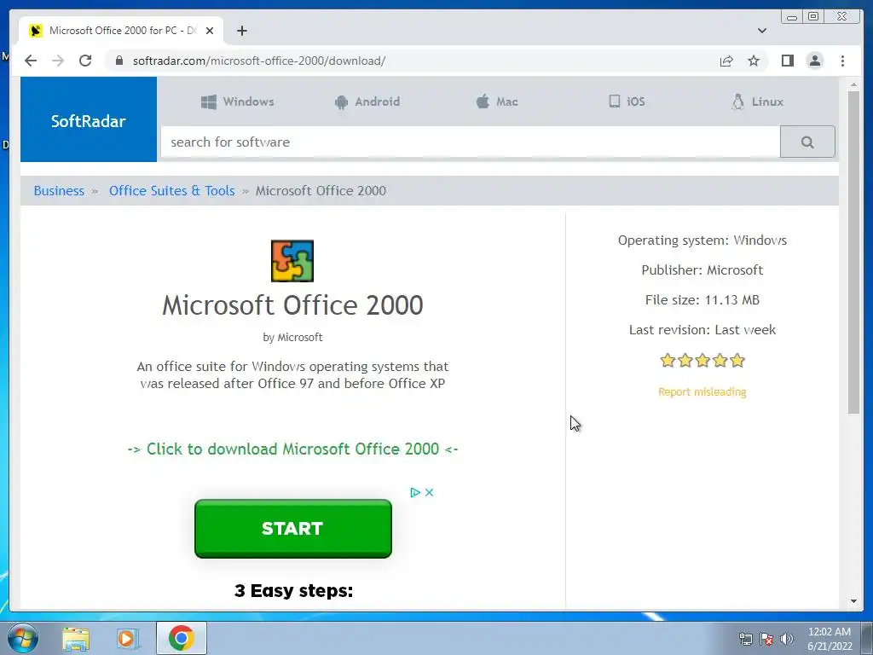Click the 'Microsoft Office 2000' heading
Image resolution: width=873 pixels, height=655 pixels.
click(x=292, y=305)
